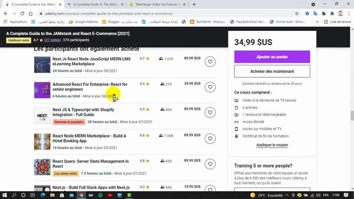The height and width of the screenshot is (199, 354).
Task: Open React Node MERN Marketplace Hotel Booking course
Action: tap(89, 138)
